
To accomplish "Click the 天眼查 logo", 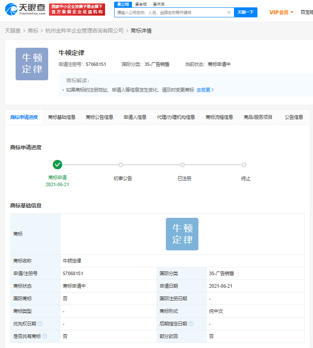I will (25, 9).
